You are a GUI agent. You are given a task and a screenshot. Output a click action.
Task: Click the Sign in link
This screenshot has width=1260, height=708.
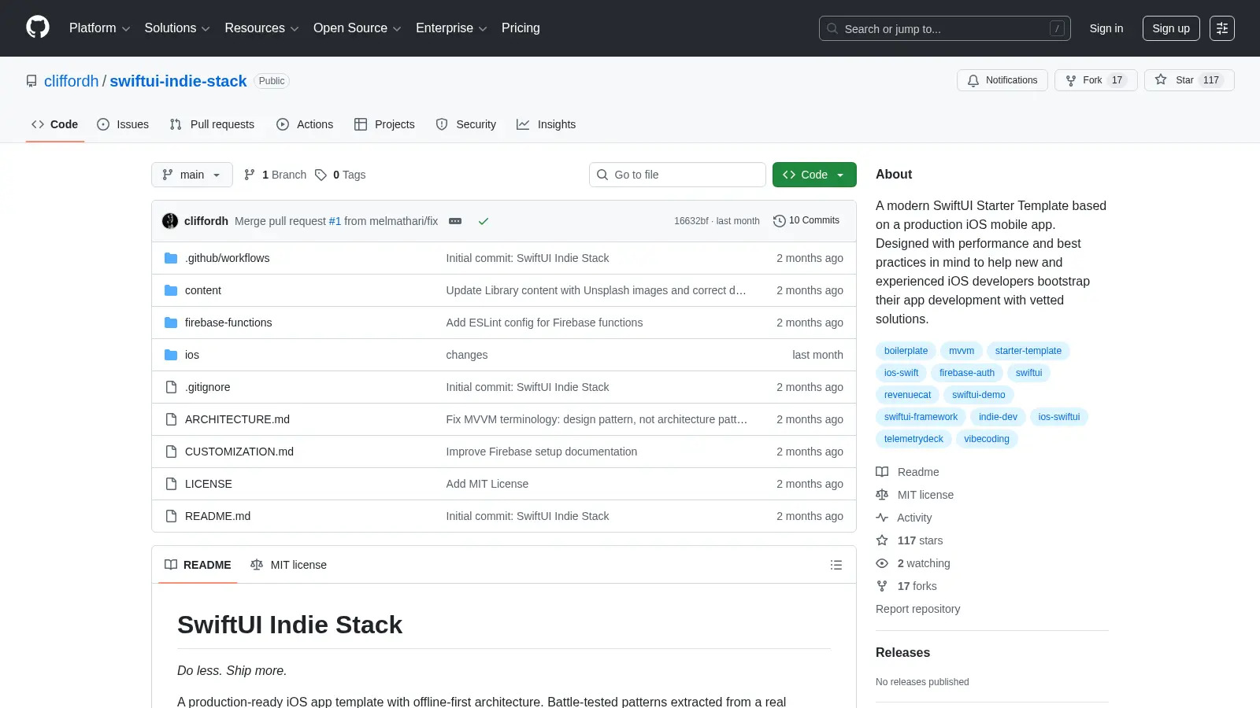tap(1106, 28)
